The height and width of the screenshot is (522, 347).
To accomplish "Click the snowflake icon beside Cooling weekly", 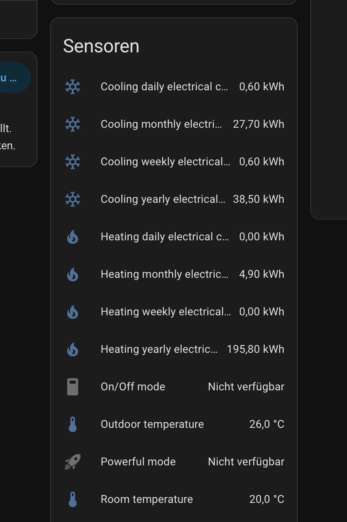I will [x=73, y=162].
